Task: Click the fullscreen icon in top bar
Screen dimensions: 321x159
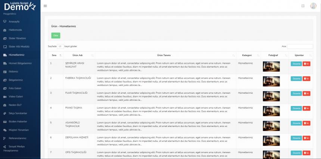Action: pyautogui.click(x=303, y=6)
